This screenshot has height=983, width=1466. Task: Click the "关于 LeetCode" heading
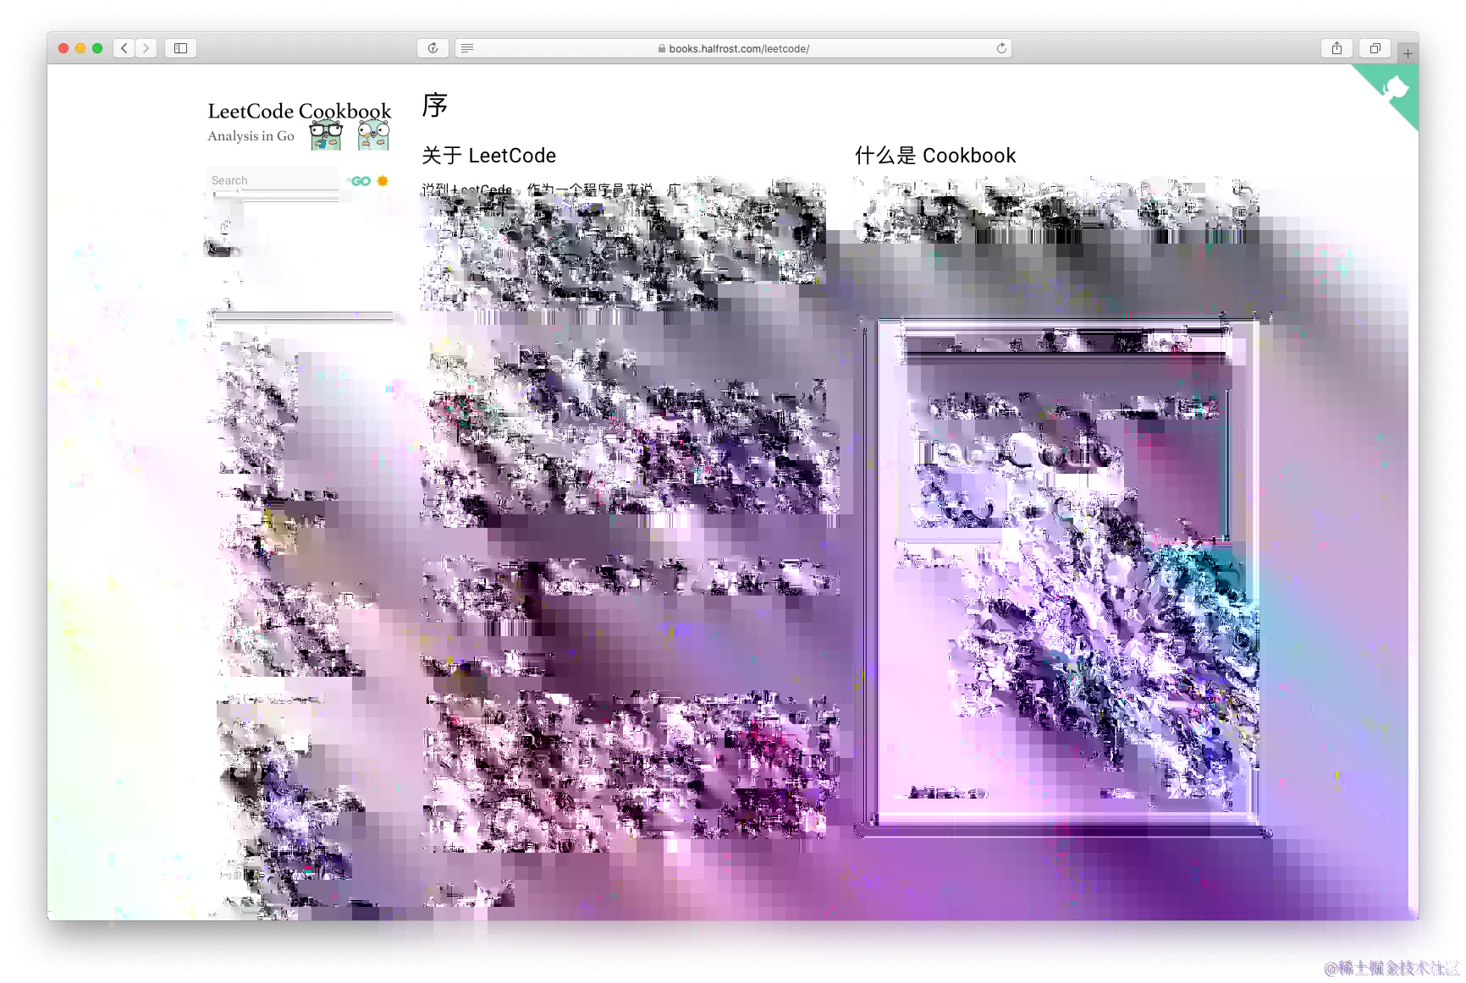pos(489,156)
